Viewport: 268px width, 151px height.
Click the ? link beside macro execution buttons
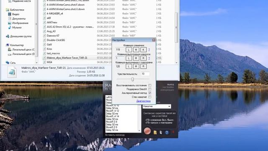(149, 58)
